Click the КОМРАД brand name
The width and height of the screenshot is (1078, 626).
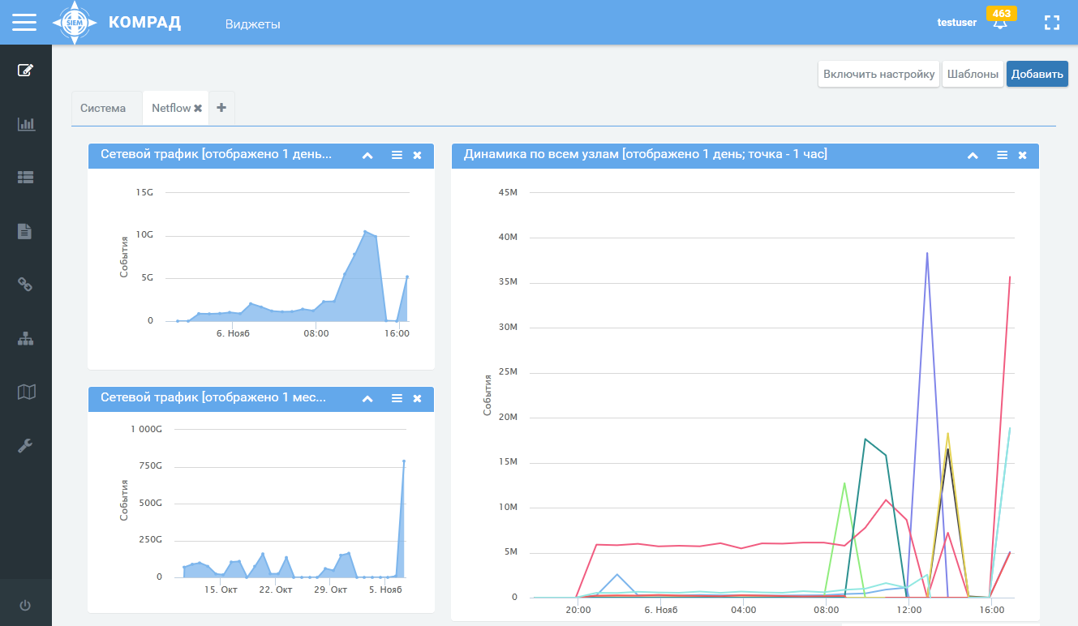(x=144, y=23)
